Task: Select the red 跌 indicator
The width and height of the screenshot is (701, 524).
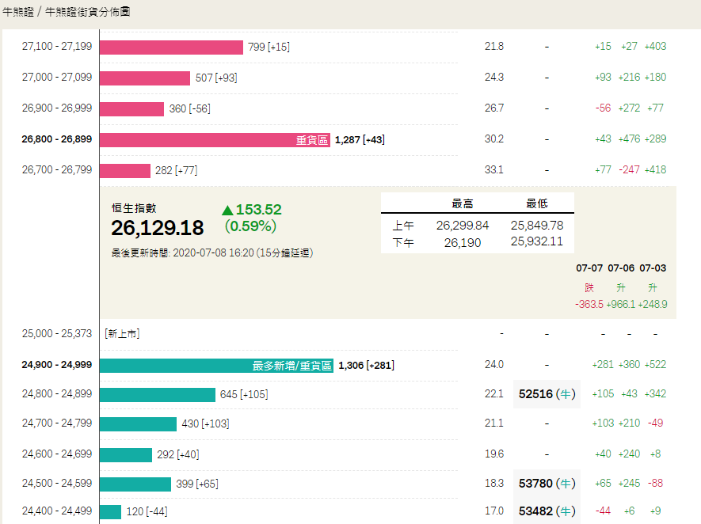Action: click(589, 287)
